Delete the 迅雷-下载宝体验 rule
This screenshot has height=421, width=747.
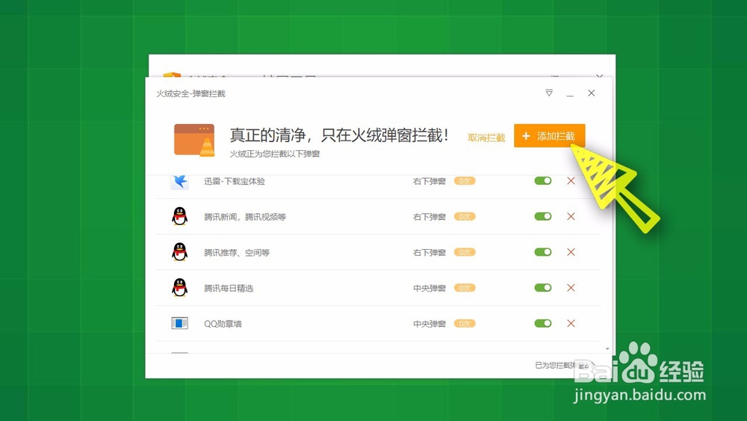click(571, 181)
